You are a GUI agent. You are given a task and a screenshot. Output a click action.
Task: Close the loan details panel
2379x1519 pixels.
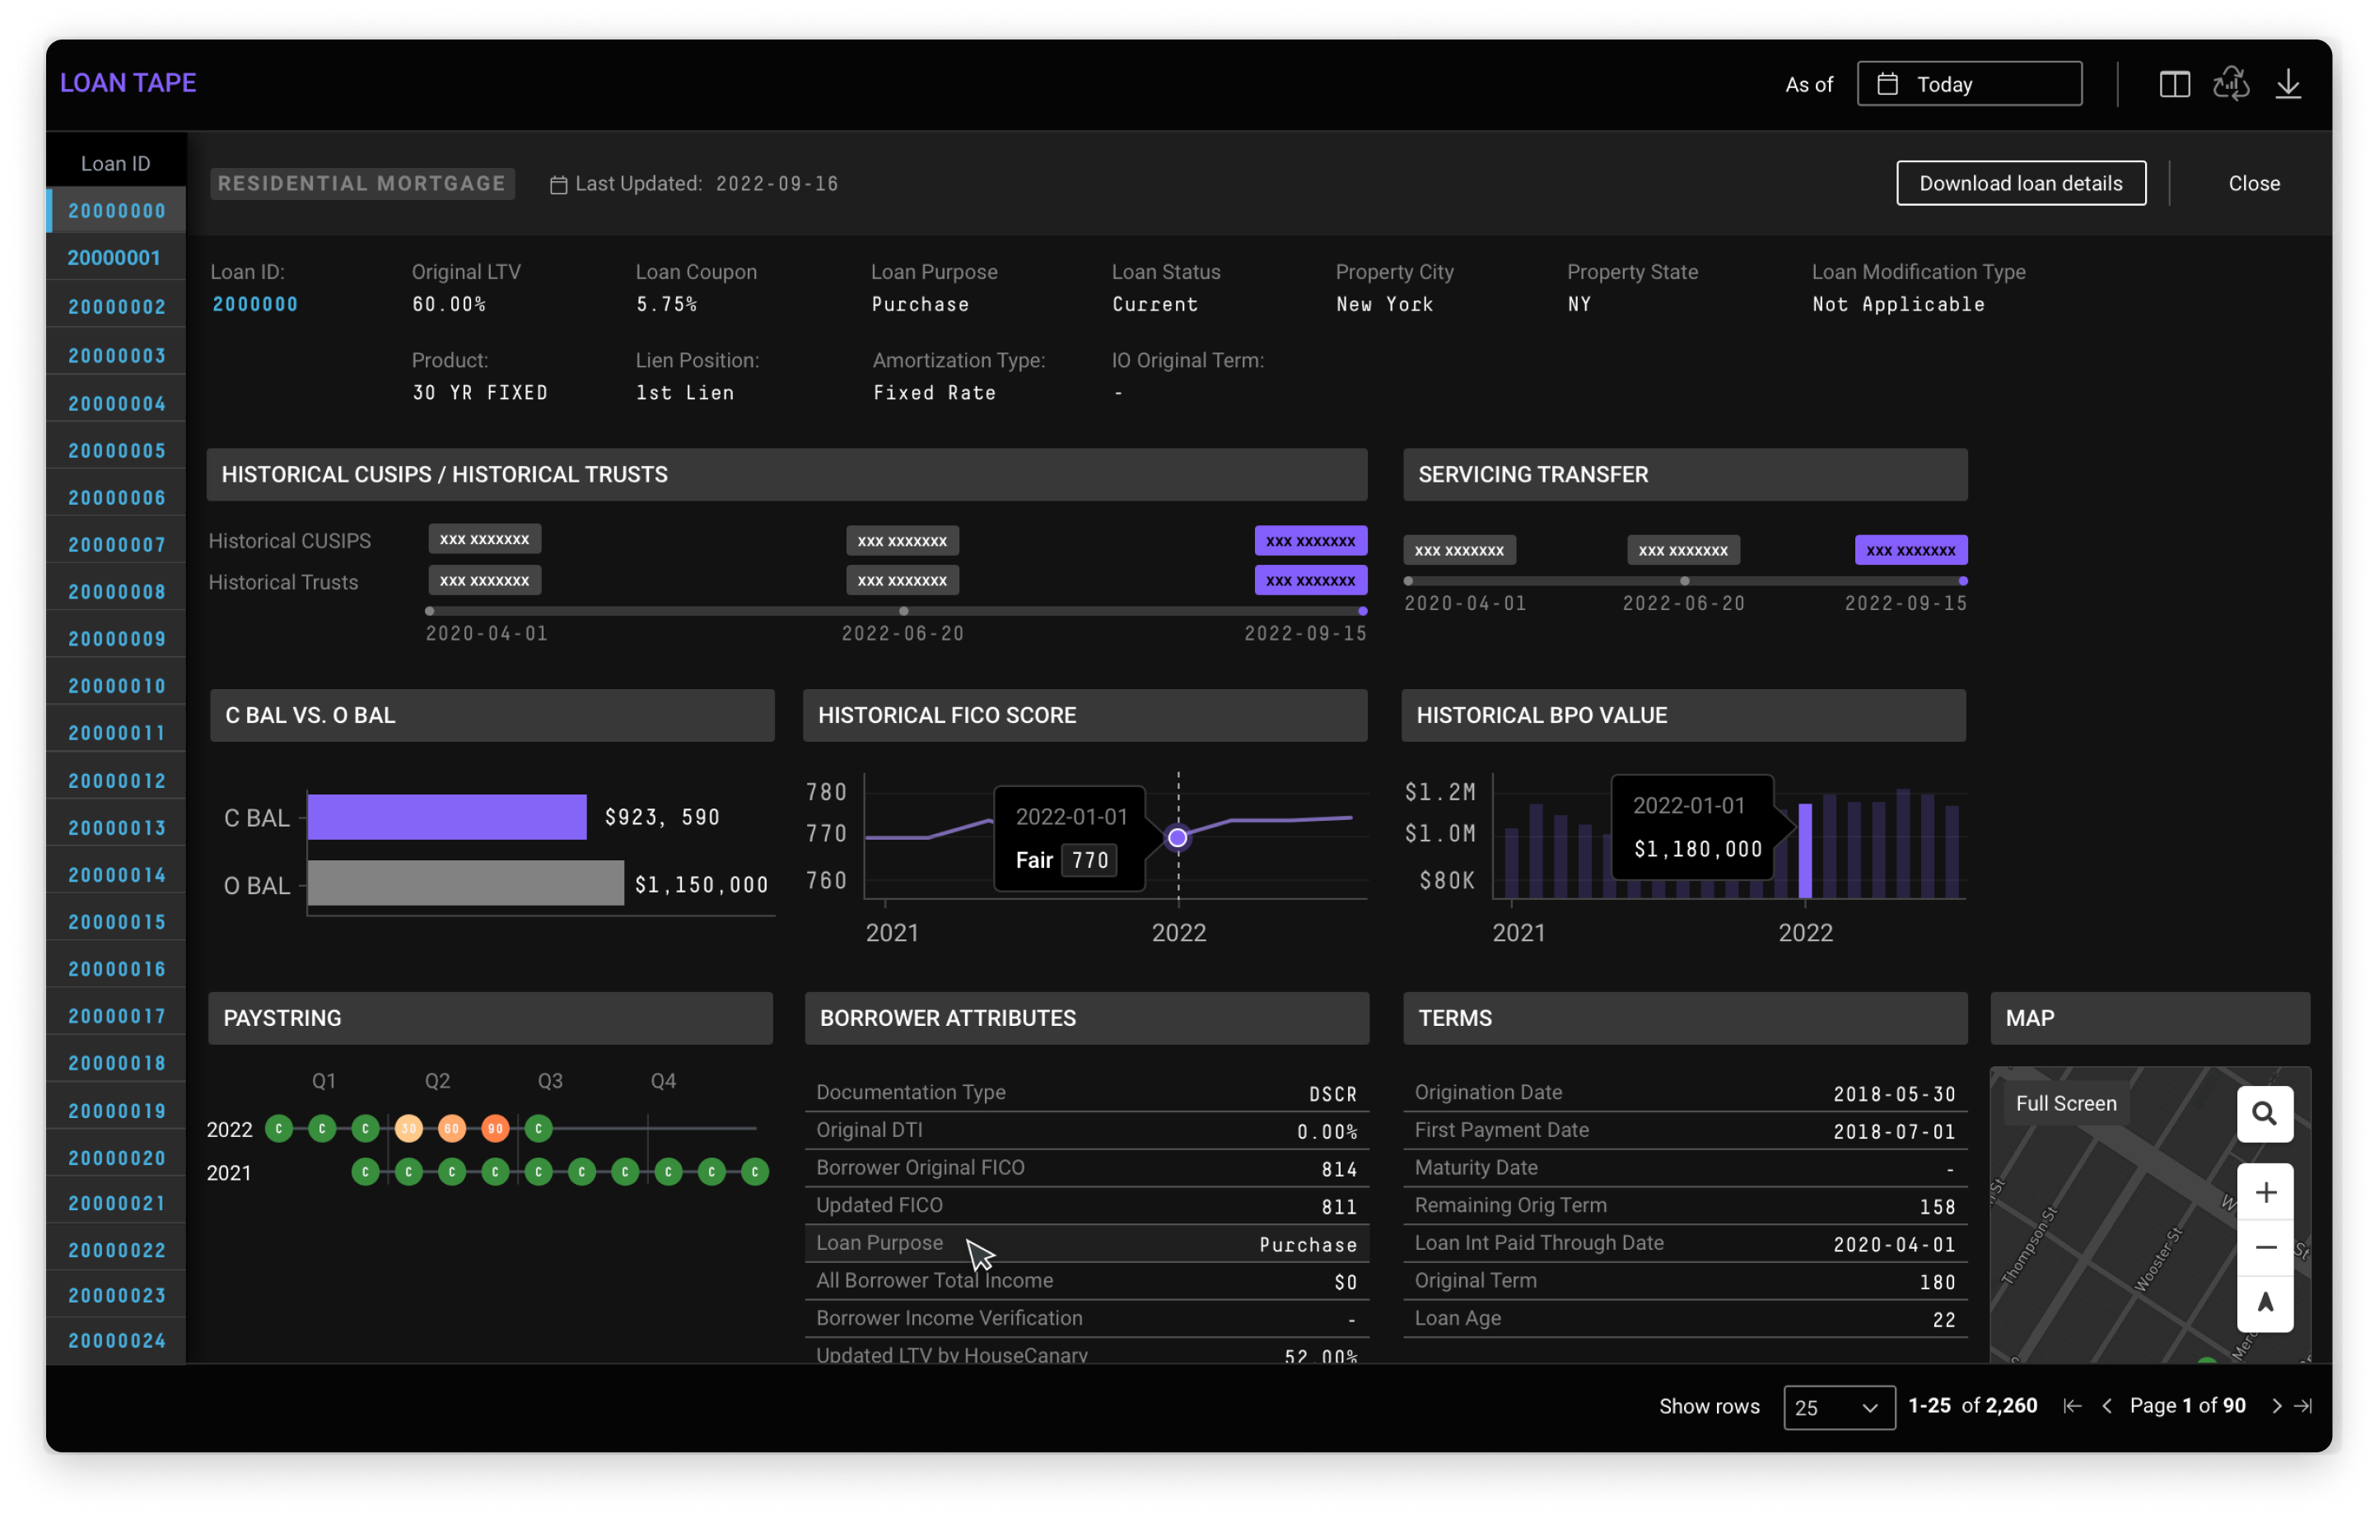[2254, 183]
